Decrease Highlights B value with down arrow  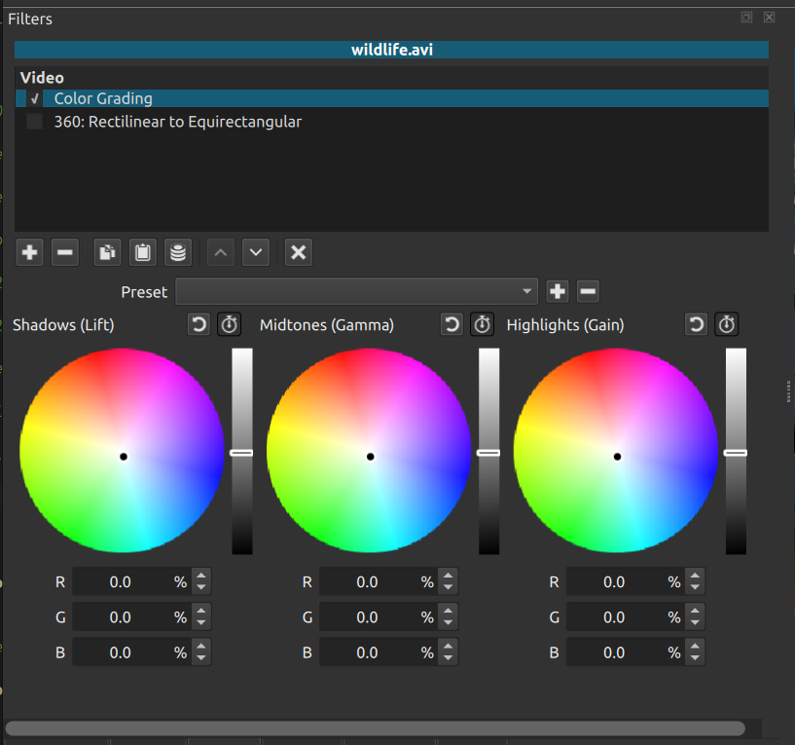coord(695,658)
